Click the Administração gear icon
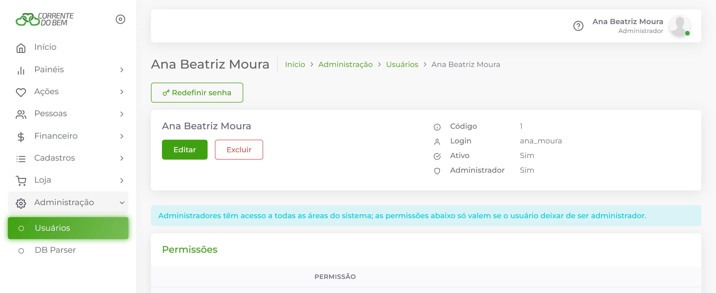The width and height of the screenshot is (716, 293). point(21,203)
